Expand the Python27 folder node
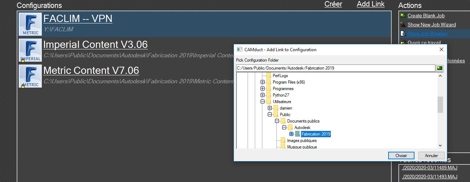 tap(263, 95)
